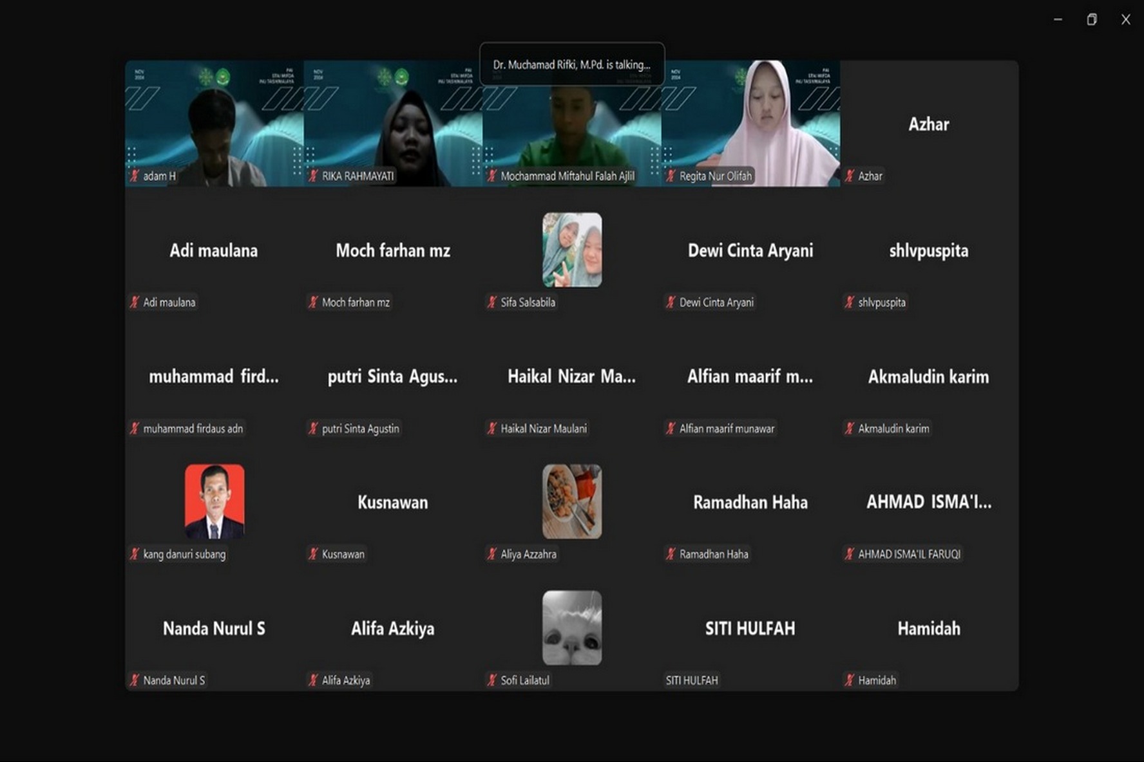Click the large 'Kusnawan' participant name
Image resolution: width=1144 pixels, height=762 pixels.
[393, 502]
